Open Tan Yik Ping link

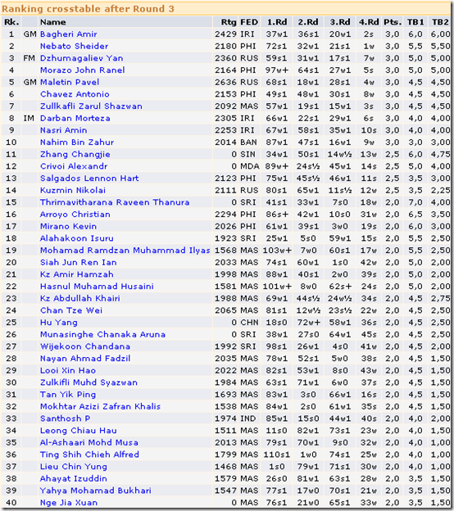tap(68, 395)
